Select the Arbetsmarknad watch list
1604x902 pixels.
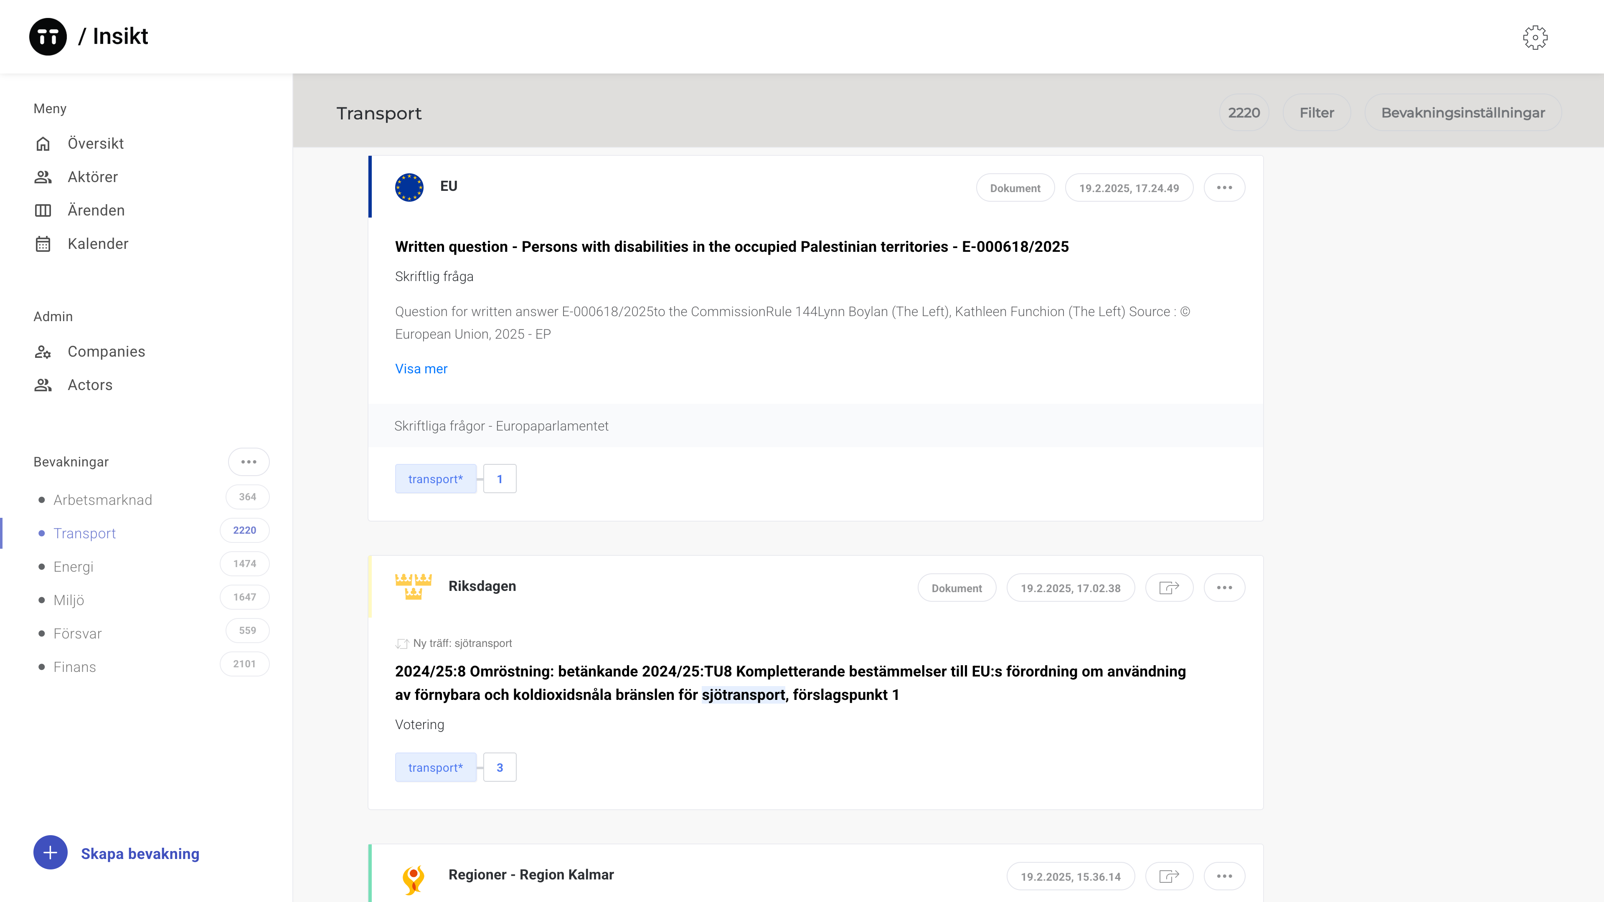pos(103,500)
